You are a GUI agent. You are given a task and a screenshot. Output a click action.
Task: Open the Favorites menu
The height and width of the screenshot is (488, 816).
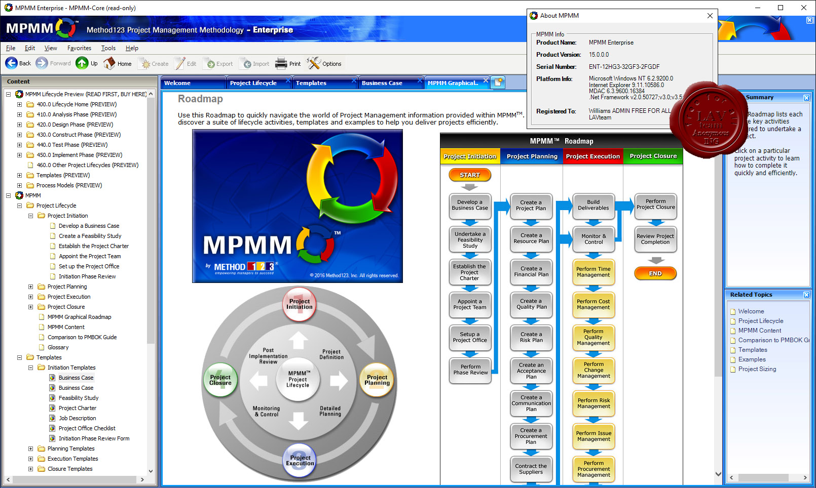(79, 48)
